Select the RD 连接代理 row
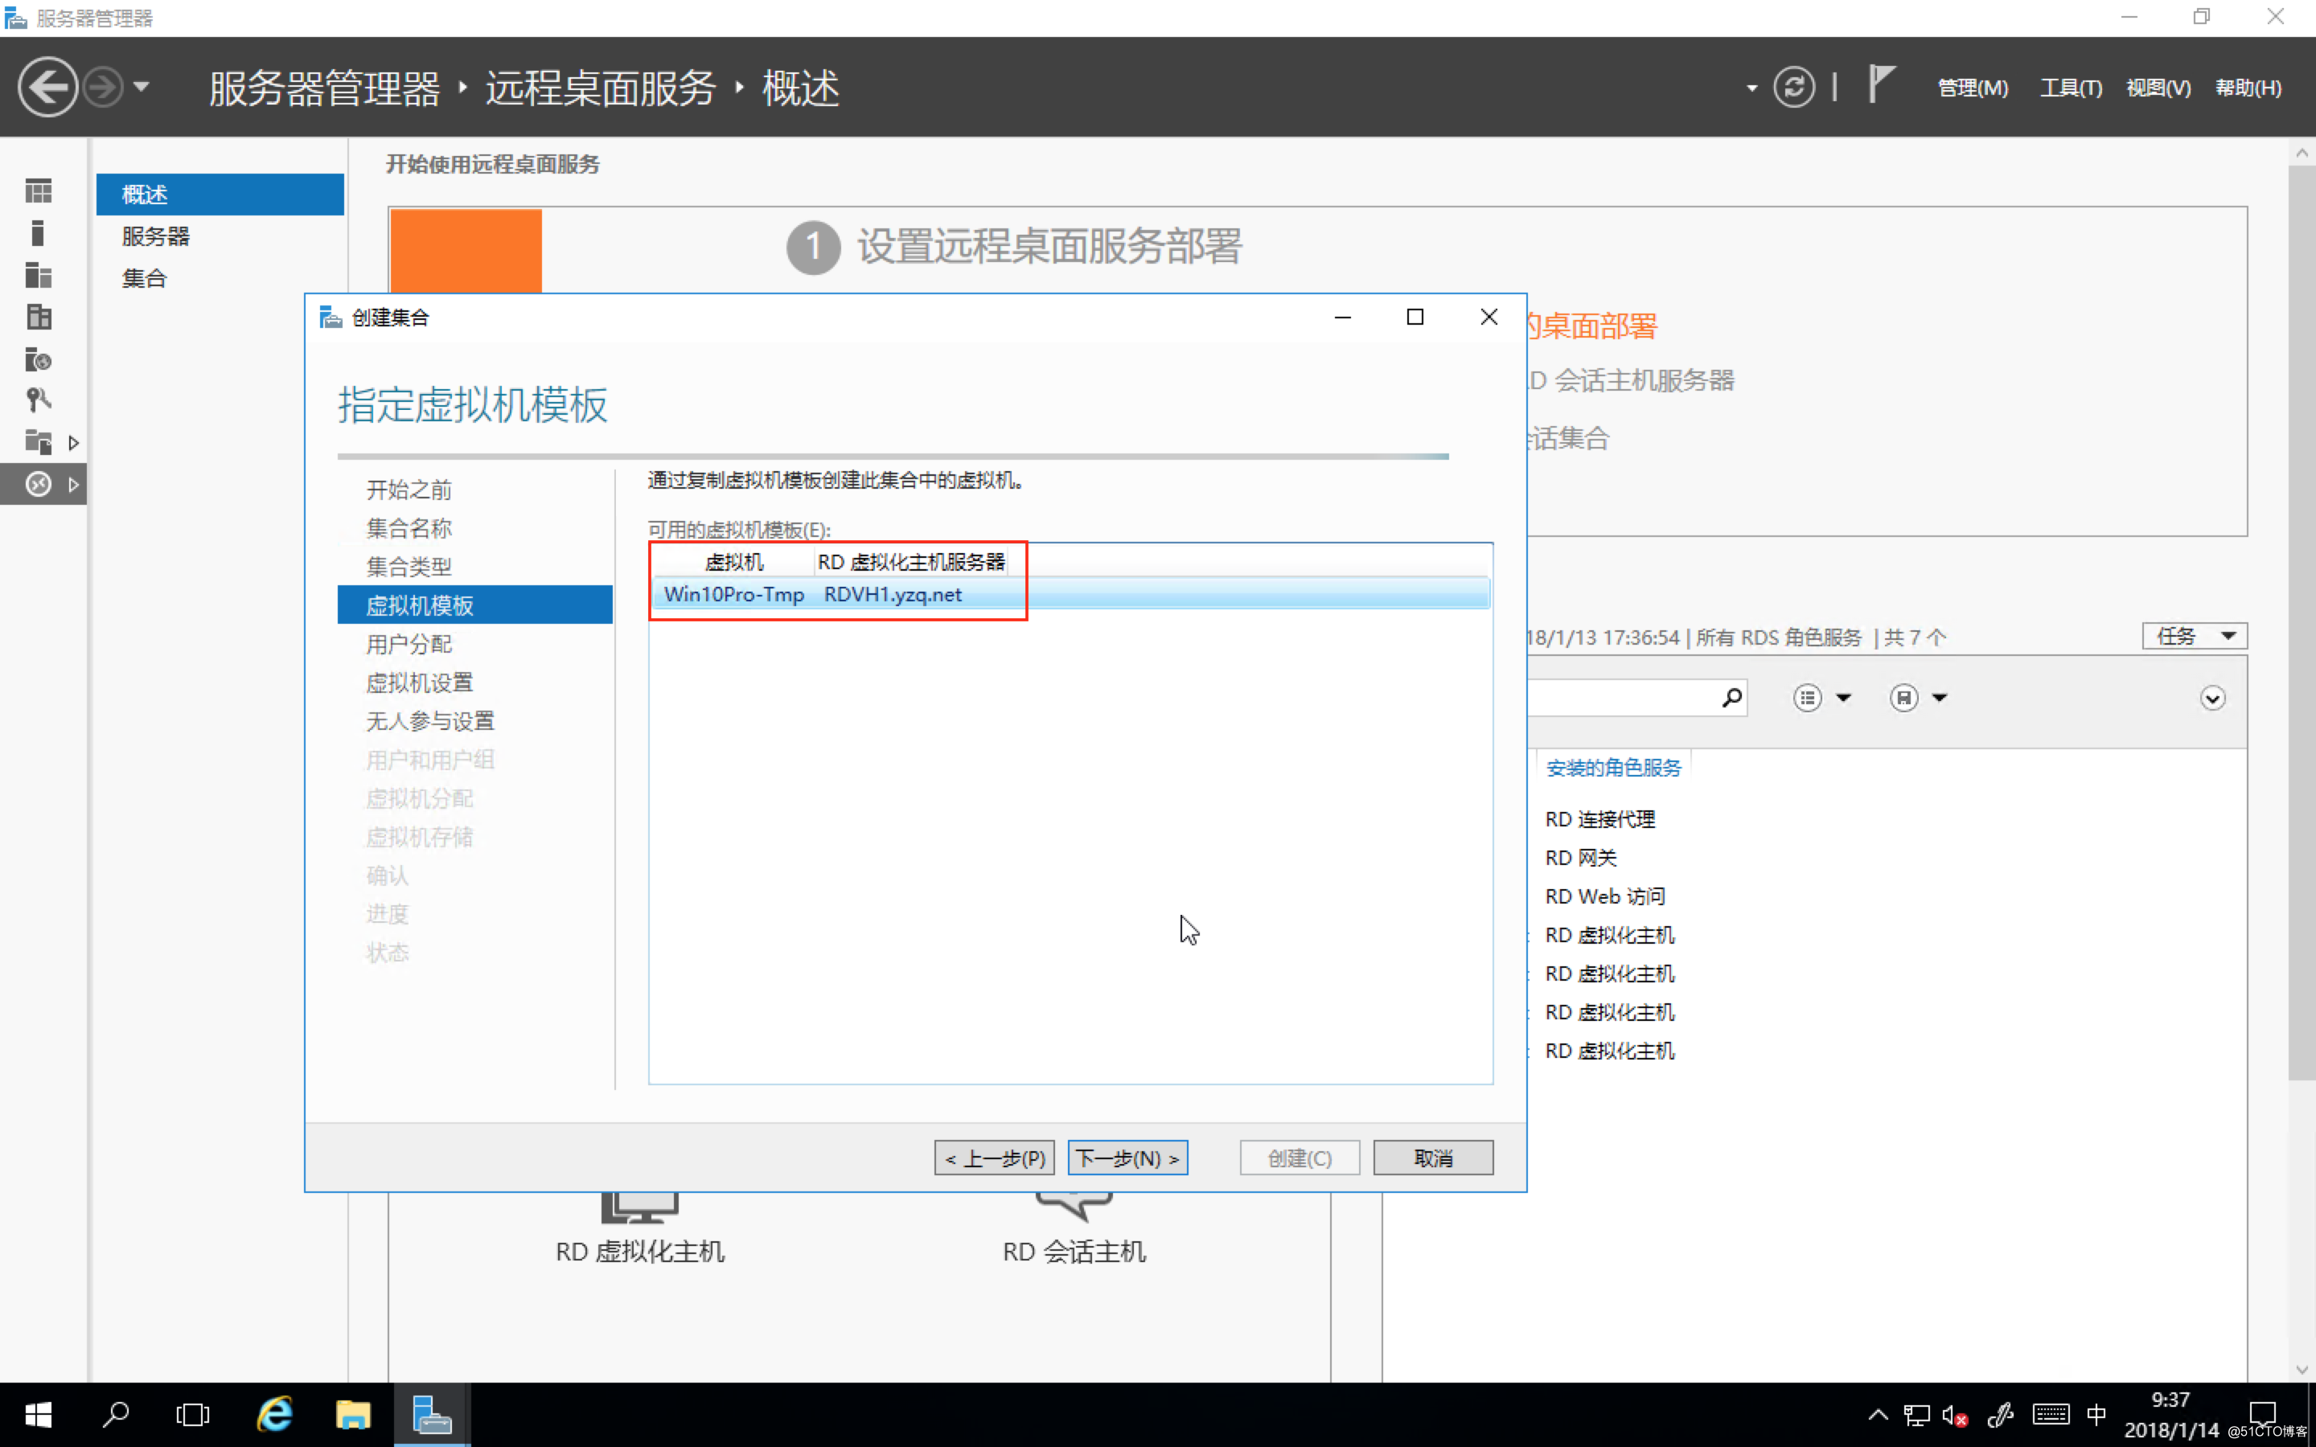This screenshot has height=1447, width=2316. 1600,819
